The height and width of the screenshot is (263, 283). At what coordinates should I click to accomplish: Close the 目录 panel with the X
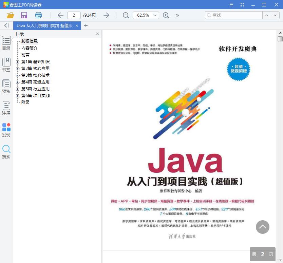[x=97, y=34]
